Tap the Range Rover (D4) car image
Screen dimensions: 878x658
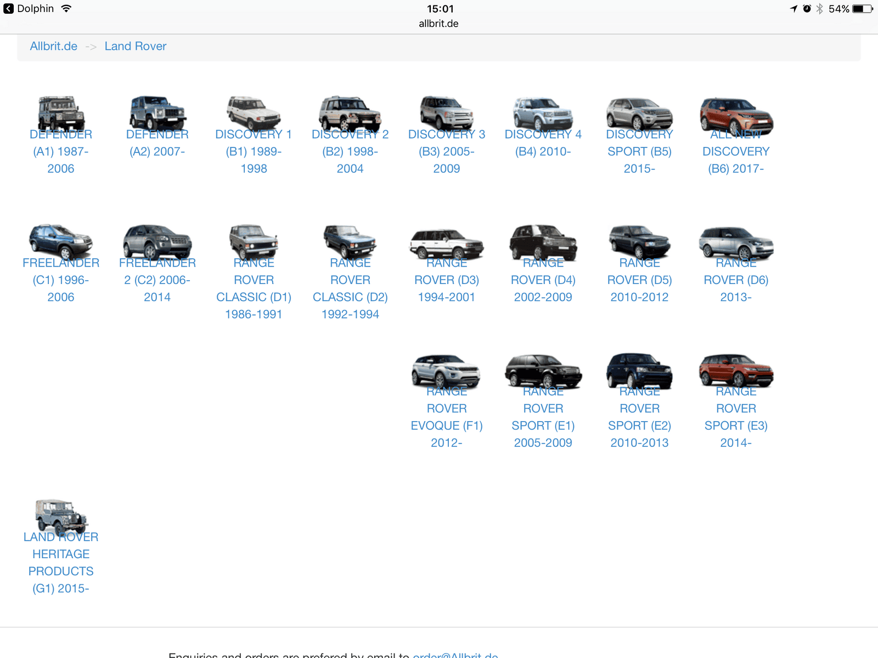pyautogui.click(x=543, y=242)
